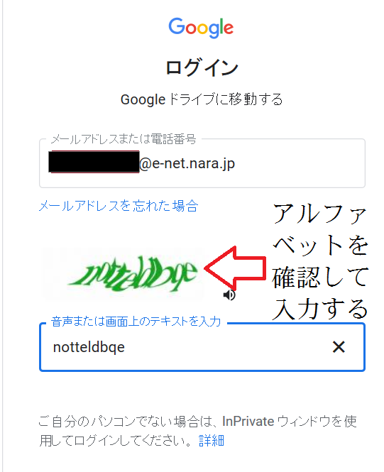Click the red arrow annotation
384x472 pixels.
tap(235, 268)
